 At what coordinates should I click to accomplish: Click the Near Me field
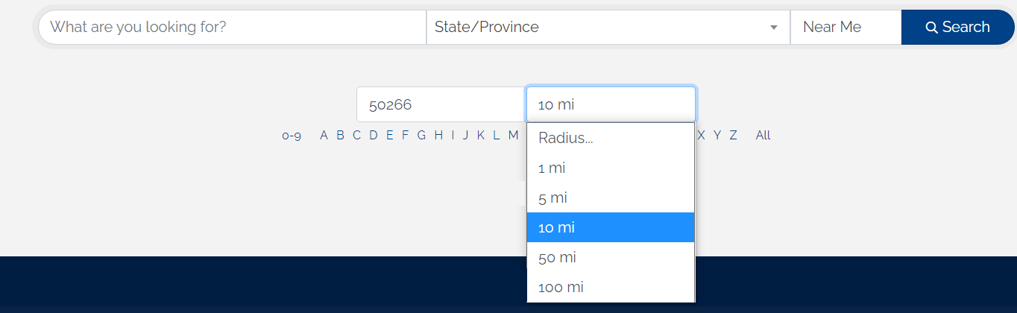point(846,28)
